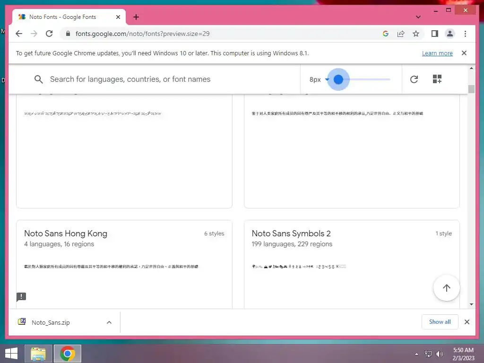Open the selected families grid-plus icon

coord(437,79)
